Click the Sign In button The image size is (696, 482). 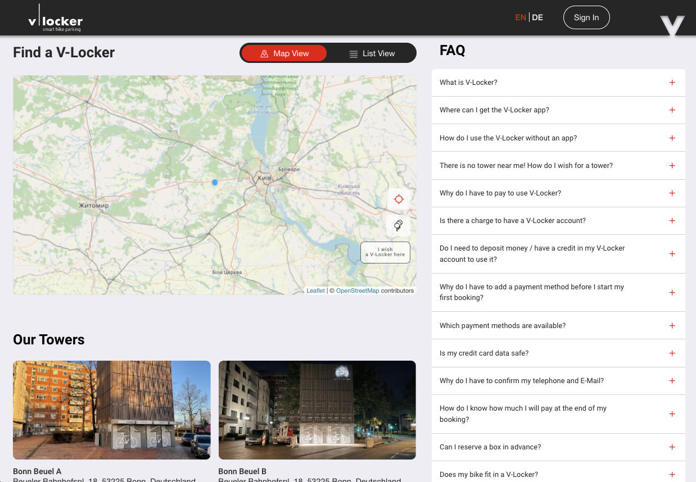tap(586, 17)
